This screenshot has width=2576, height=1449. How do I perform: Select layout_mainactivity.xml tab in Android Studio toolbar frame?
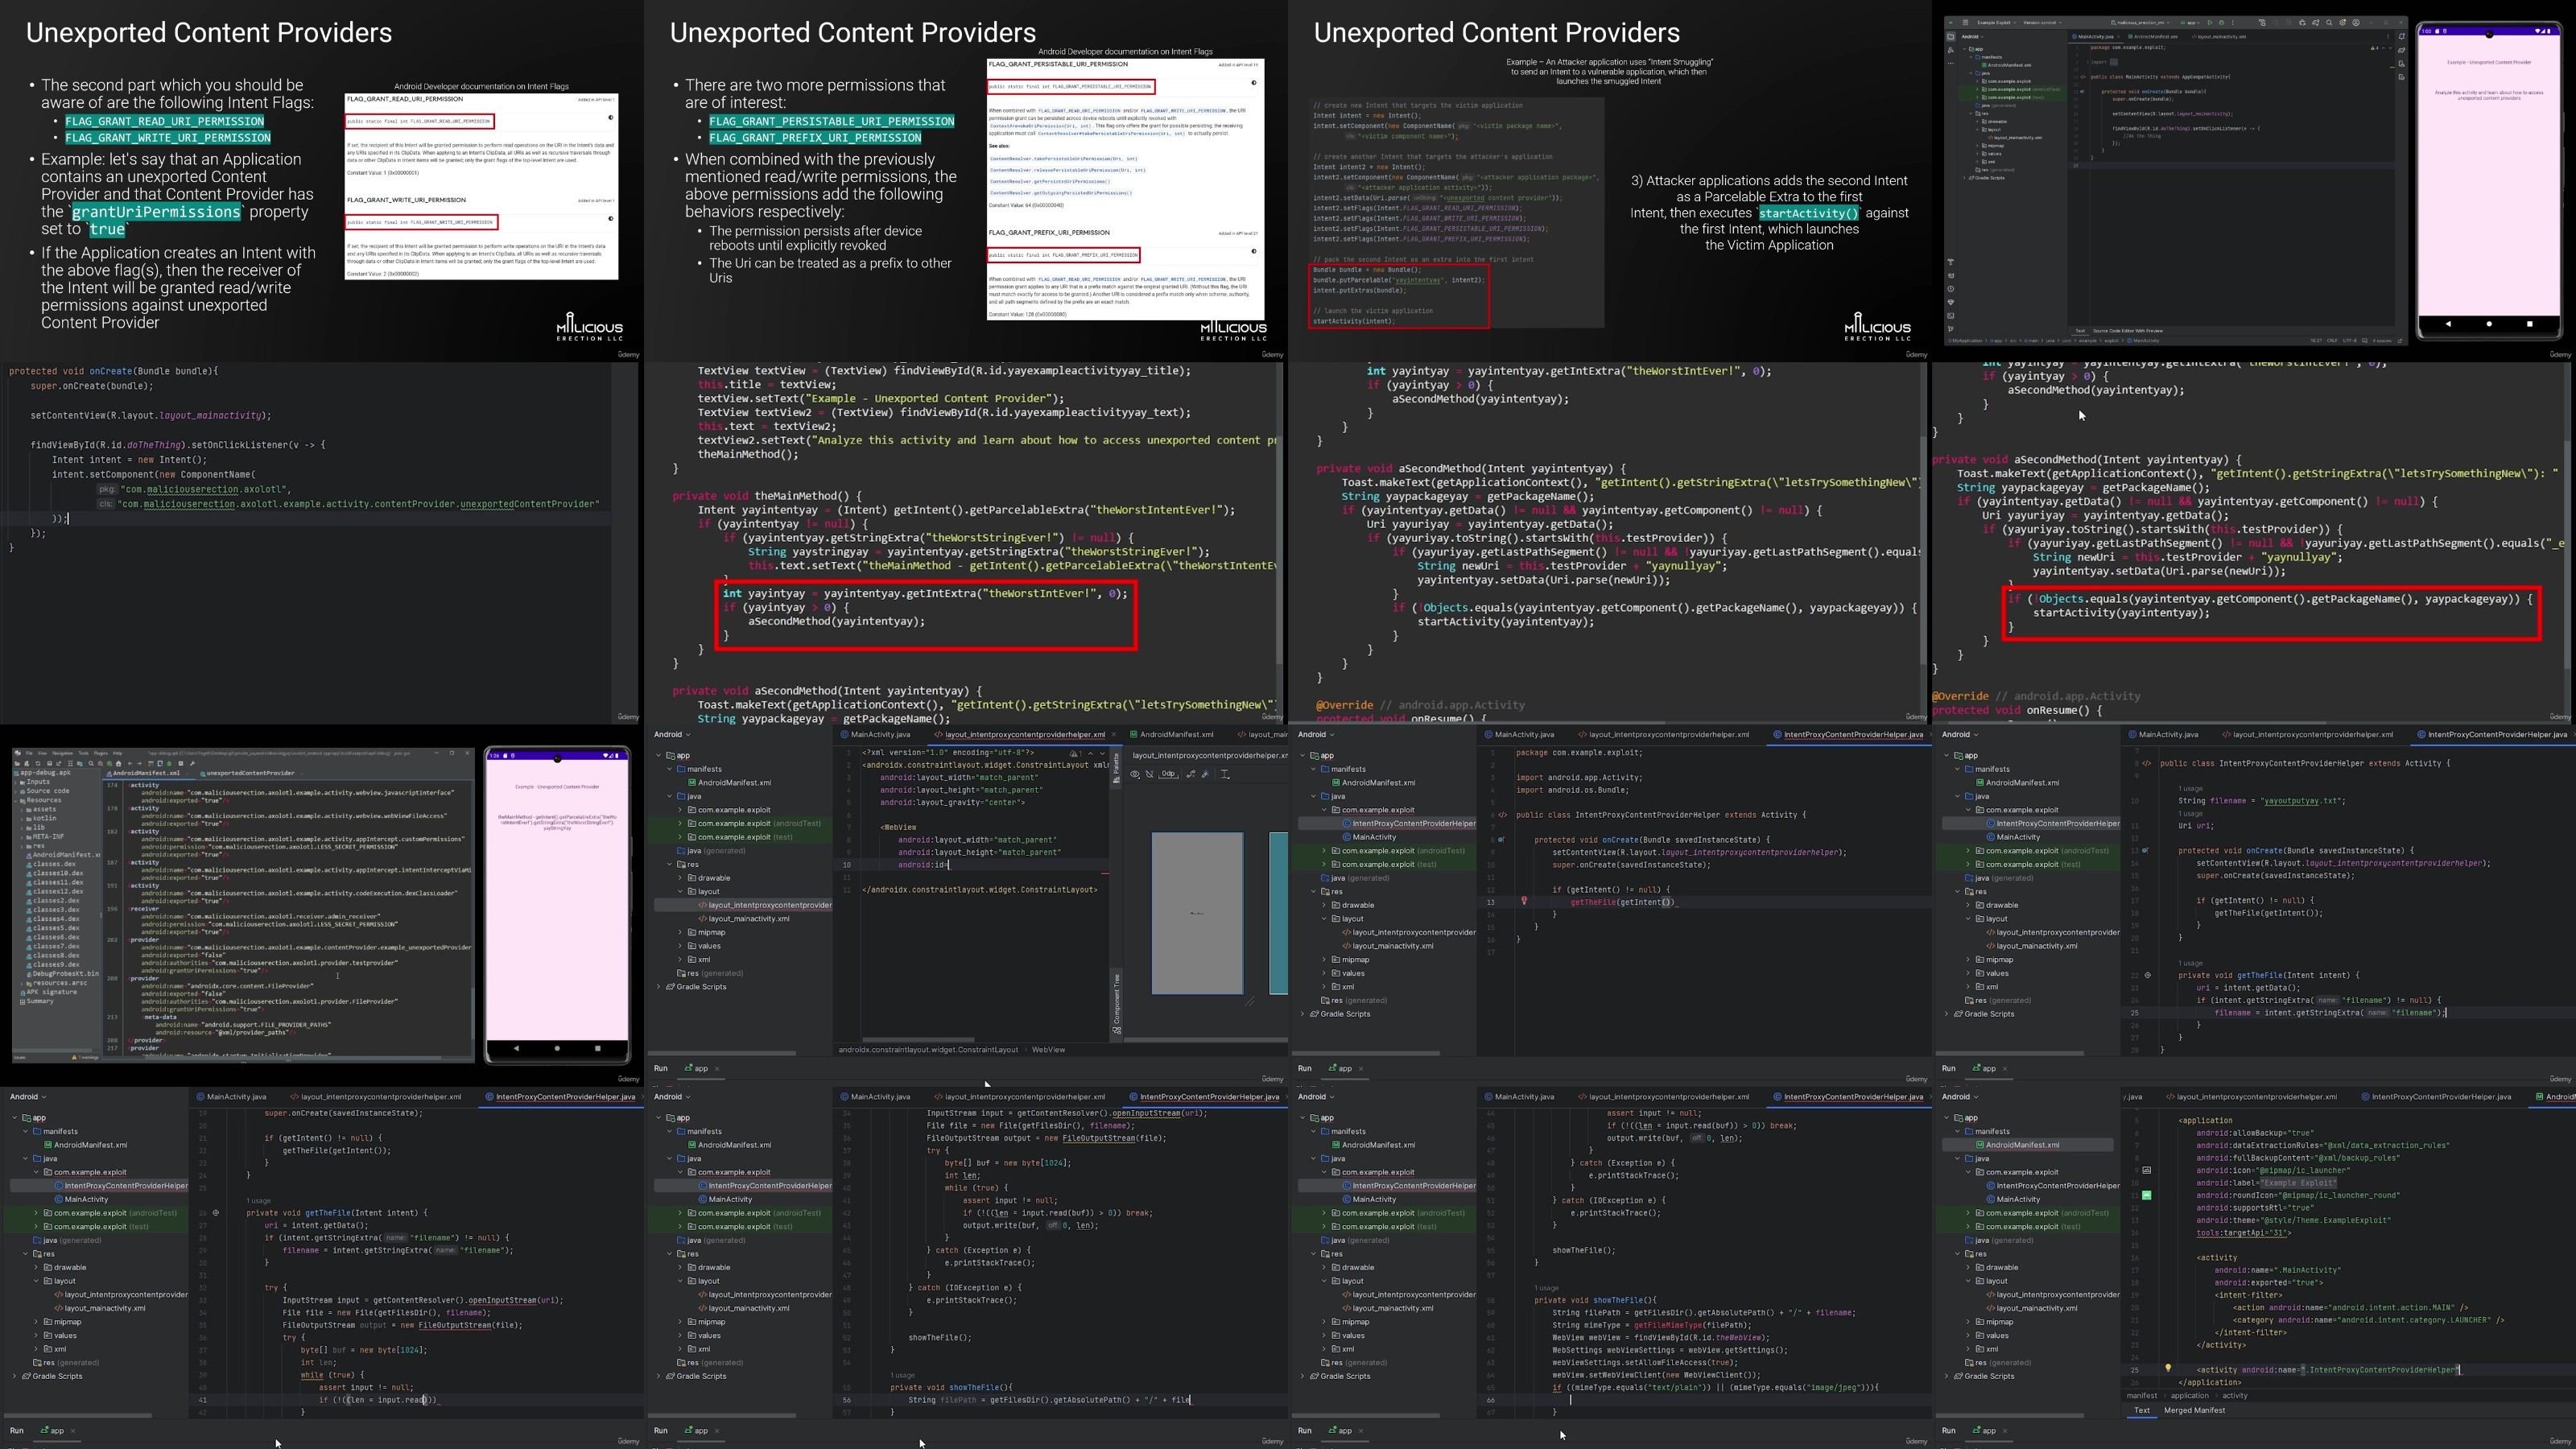2218,37
